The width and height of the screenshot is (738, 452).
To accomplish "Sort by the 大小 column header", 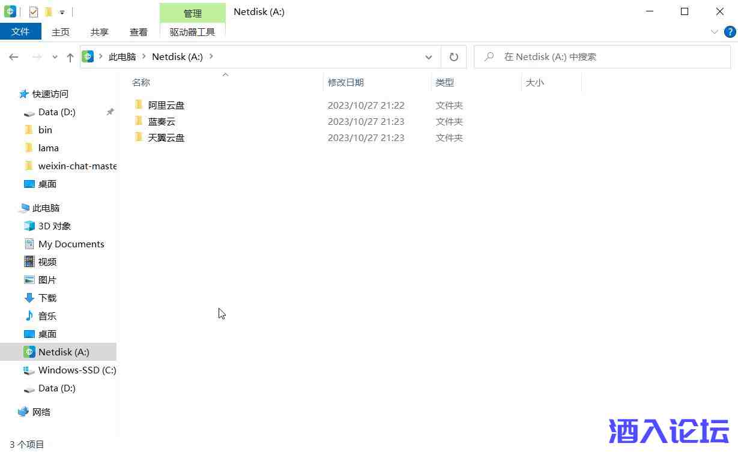I will (535, 82).
